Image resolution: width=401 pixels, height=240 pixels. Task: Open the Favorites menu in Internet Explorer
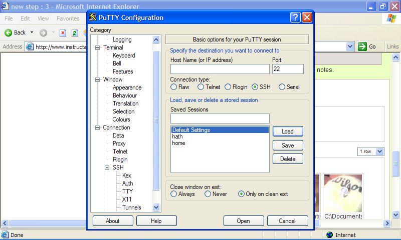(68, 18)
